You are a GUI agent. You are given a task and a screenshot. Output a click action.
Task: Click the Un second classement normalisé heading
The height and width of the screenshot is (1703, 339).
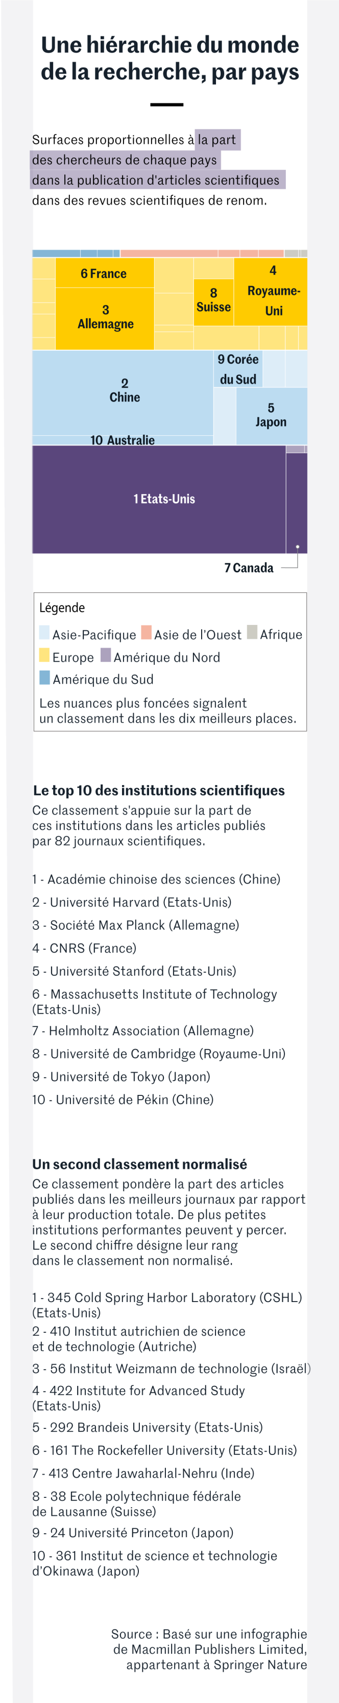(x=140, y=1164)
